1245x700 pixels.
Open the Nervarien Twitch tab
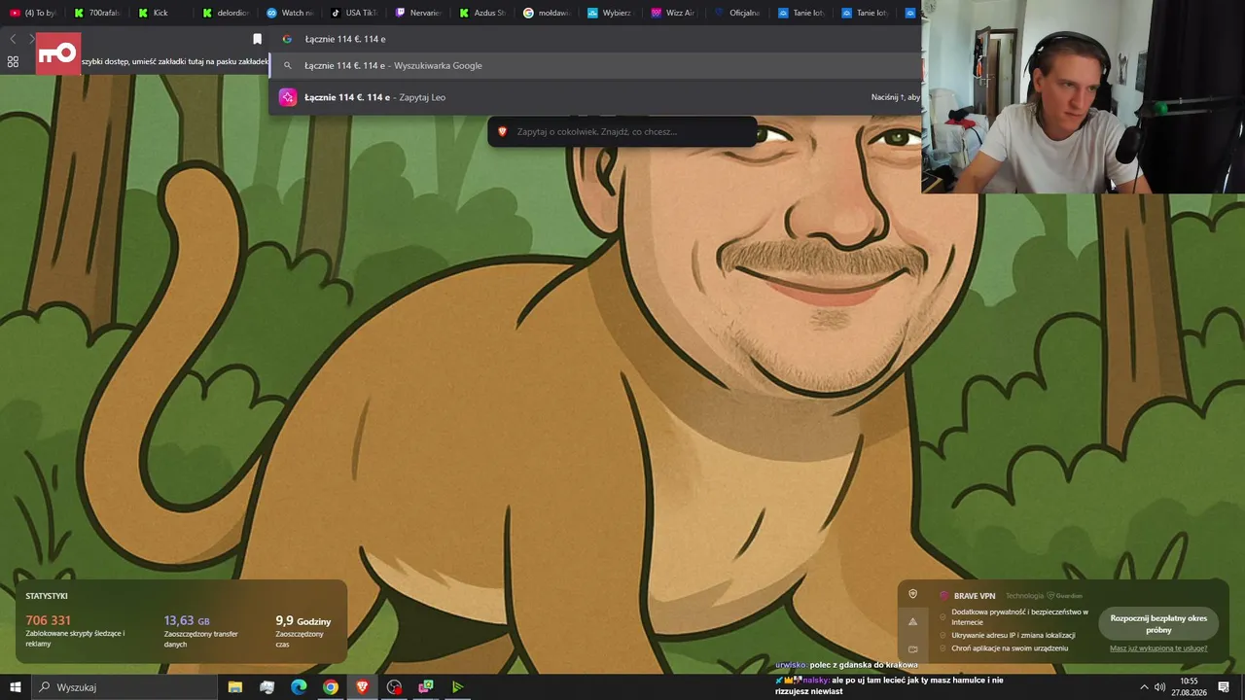418,13
